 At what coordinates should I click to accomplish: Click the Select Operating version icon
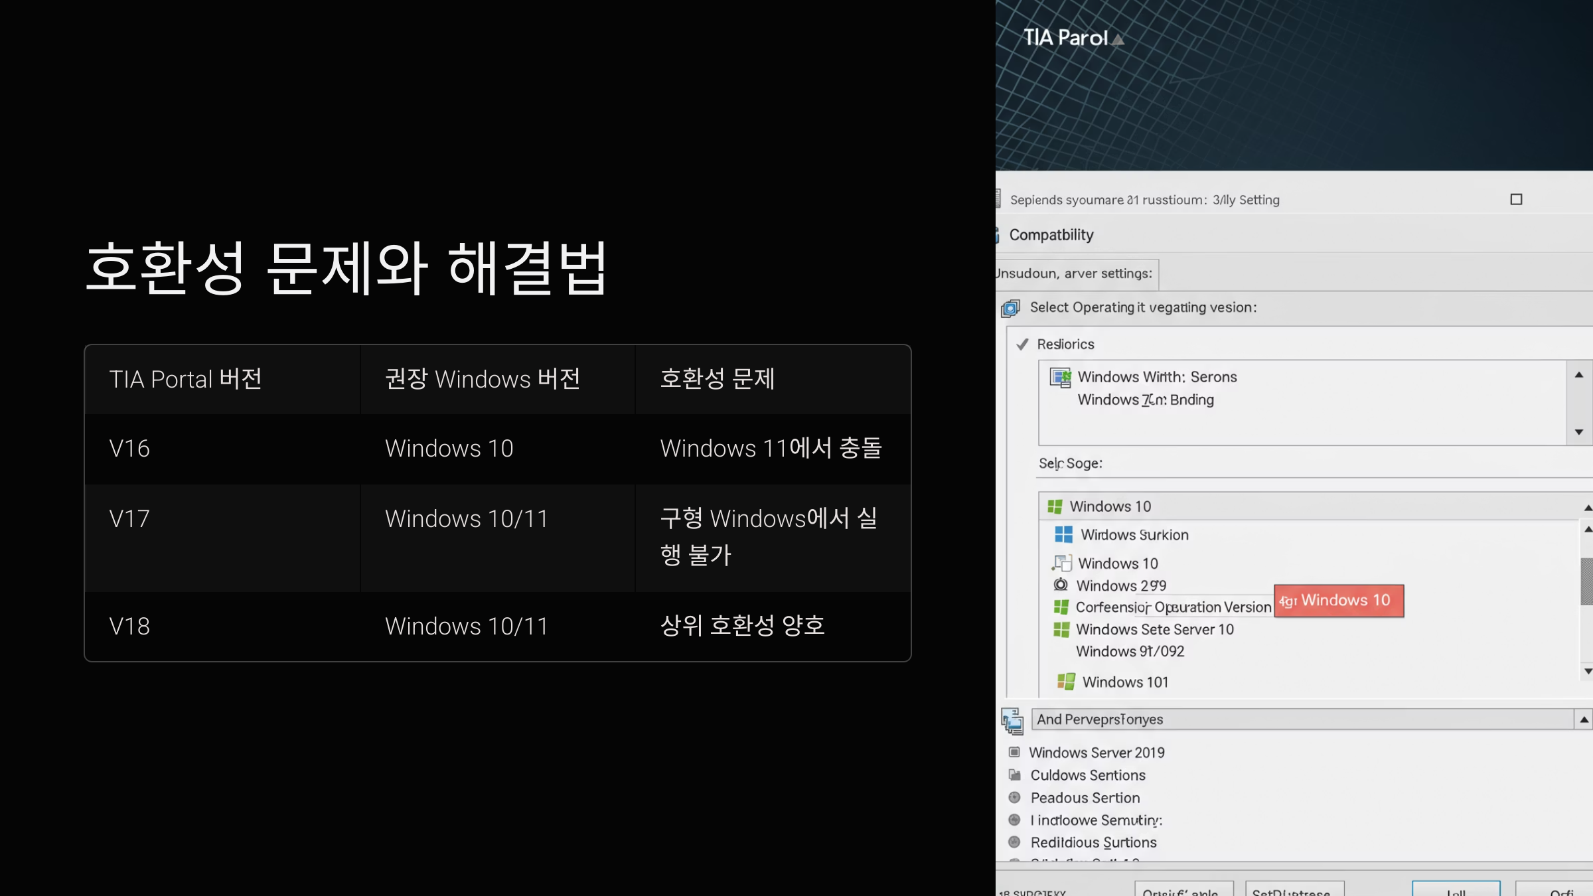pos(1010,308)
